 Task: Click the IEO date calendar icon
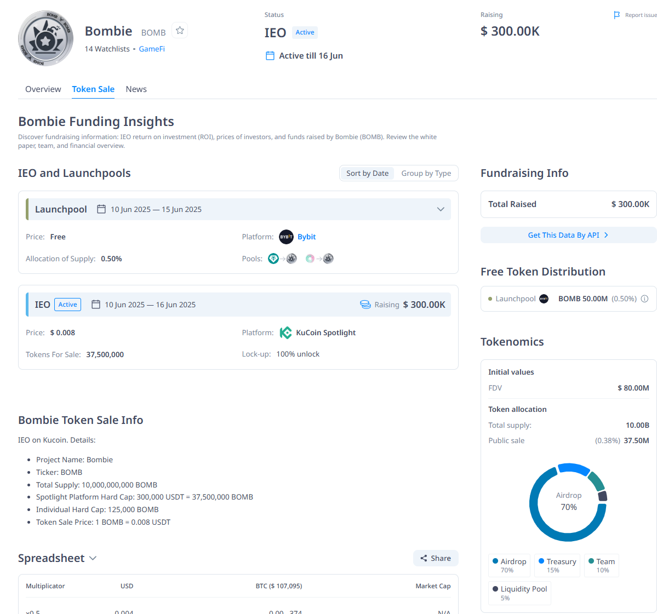96,305
